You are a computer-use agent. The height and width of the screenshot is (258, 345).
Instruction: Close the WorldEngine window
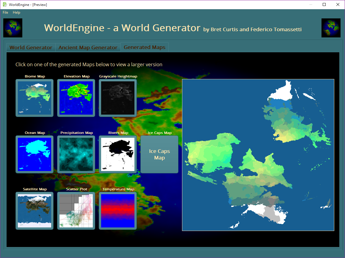click(338, 5)
